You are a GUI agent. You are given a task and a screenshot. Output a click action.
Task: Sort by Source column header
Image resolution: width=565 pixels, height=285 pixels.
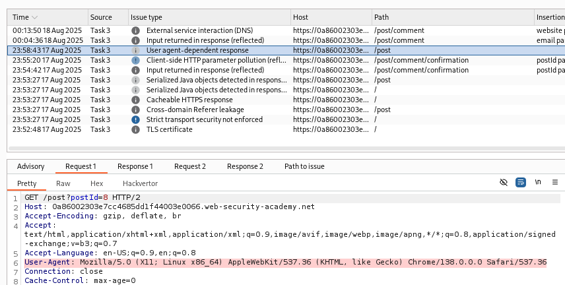click(x=108, y=17)
